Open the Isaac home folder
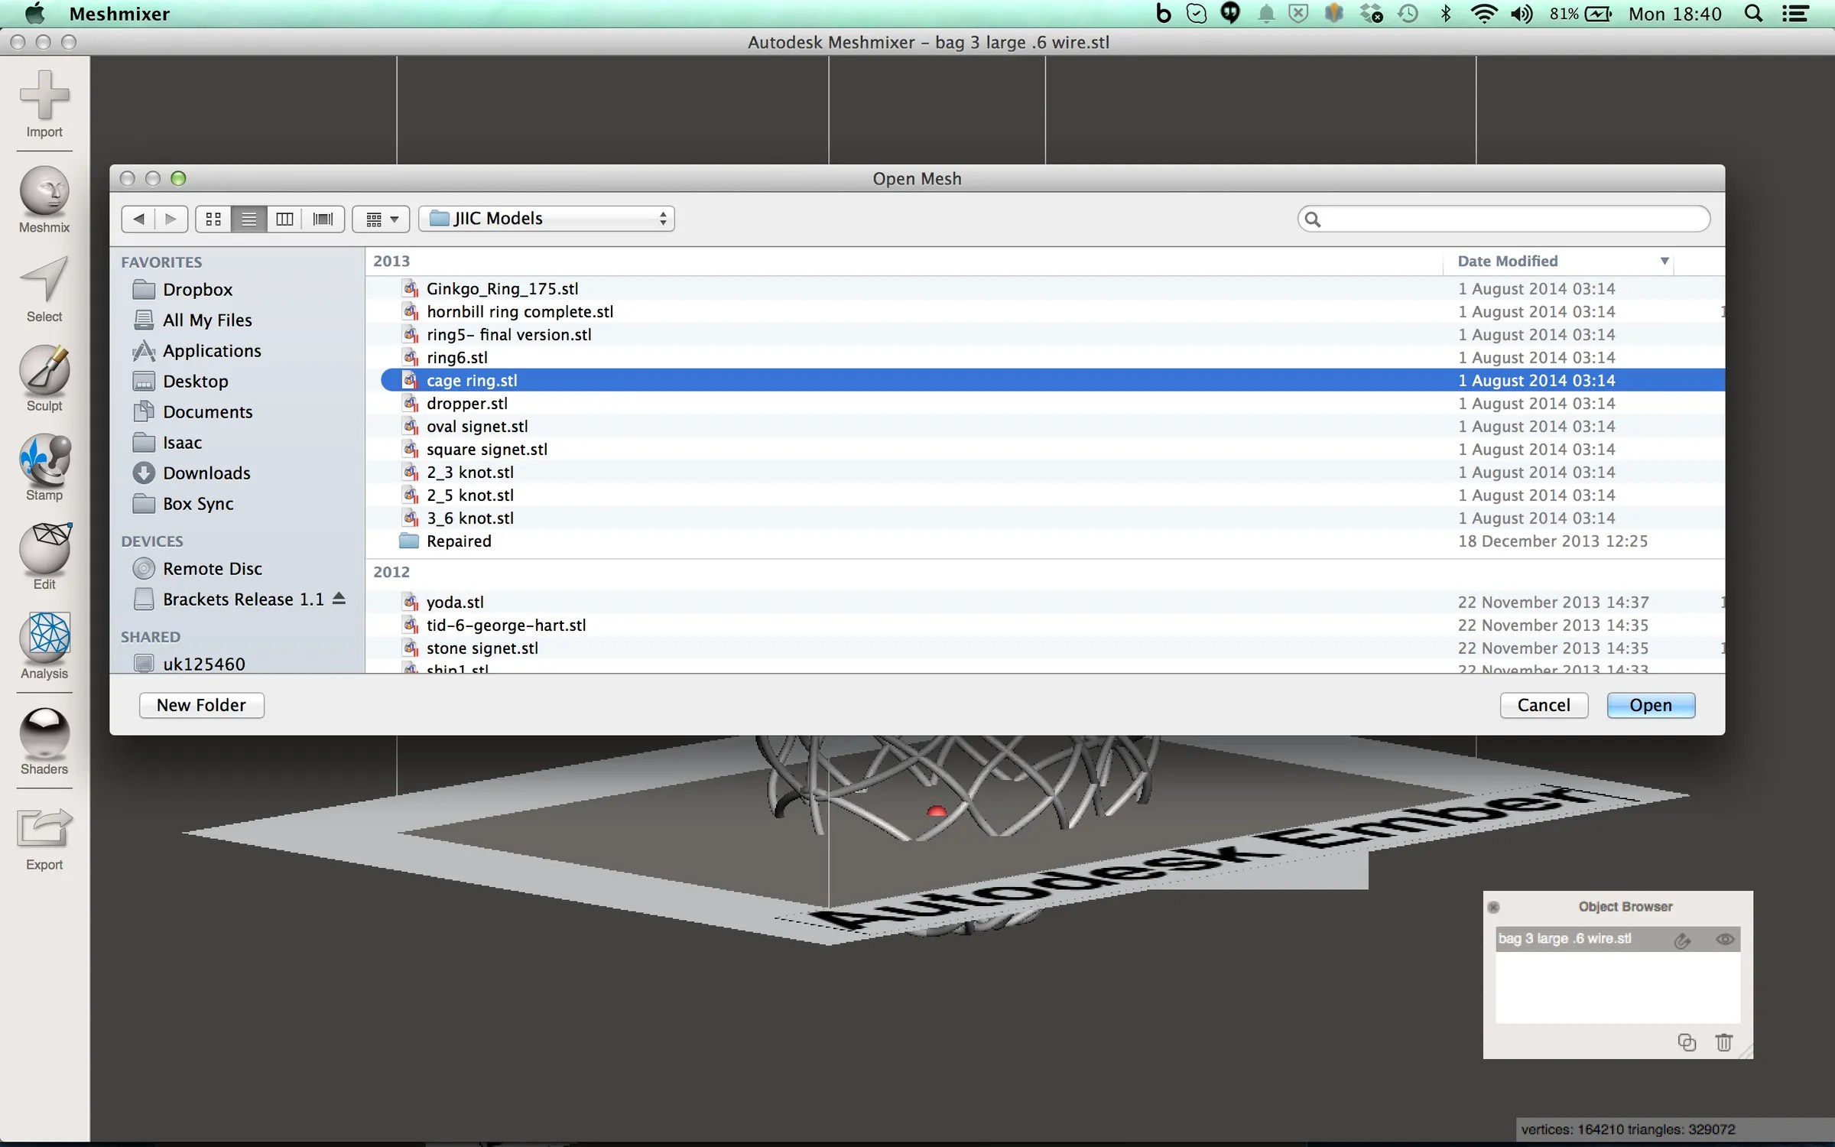1835x1147 pixels. [x=182, y=442]
